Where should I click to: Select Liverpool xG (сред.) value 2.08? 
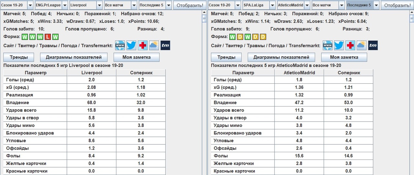(92, 87)
